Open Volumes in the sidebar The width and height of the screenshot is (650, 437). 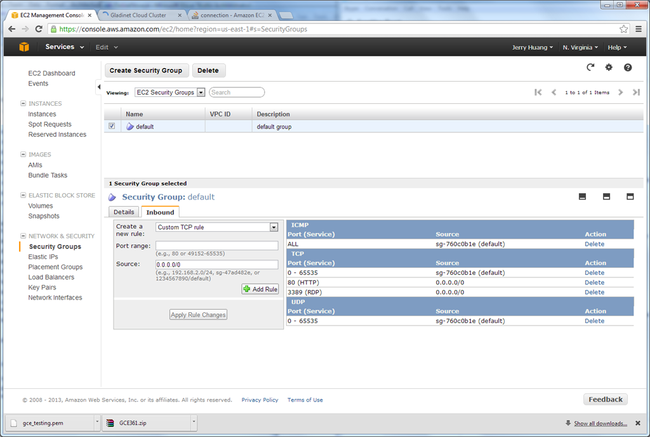tap(40, 205)
